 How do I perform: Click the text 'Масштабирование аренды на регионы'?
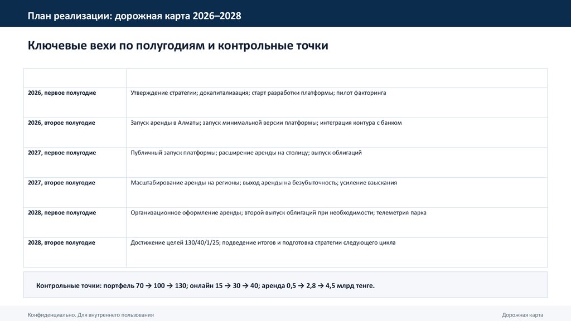pyautogui.click(x=185, y=183)
